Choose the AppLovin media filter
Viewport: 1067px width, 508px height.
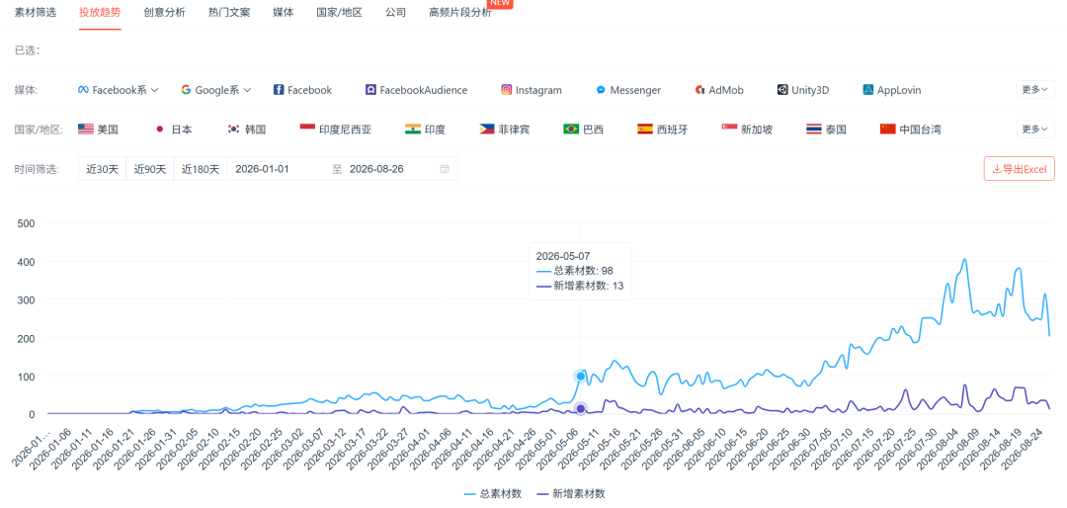point(892,90)
